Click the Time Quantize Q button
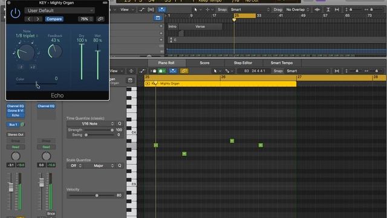This screenshot has height=218, width=387. (120, 124)
